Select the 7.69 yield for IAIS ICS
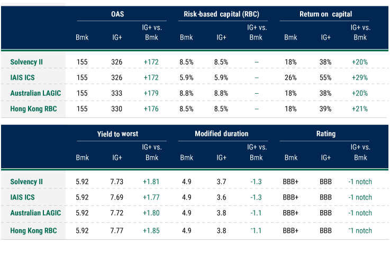Screen dimensions: 390x254 coord(117,197)
